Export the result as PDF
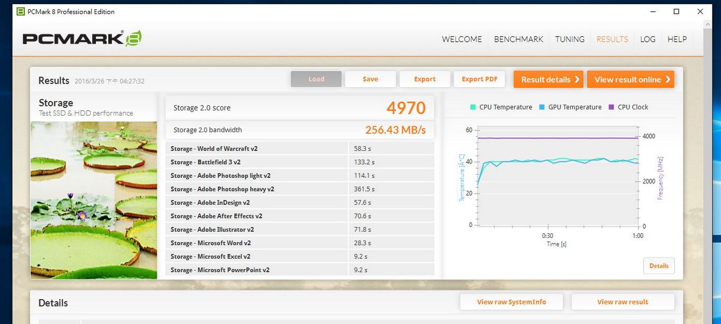The width and height of the screenshot is (721, 324). [x=479, y=79]
